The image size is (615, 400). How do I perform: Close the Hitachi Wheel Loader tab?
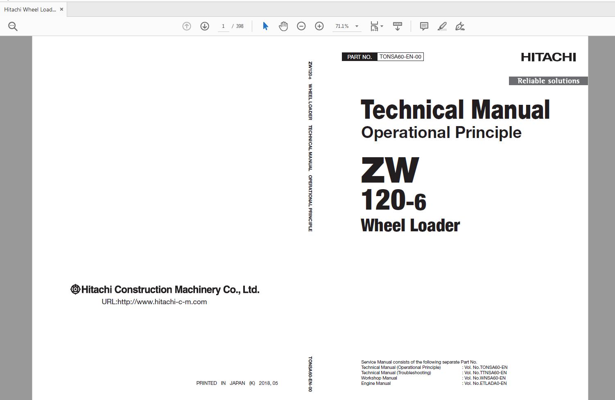point(61,9)
